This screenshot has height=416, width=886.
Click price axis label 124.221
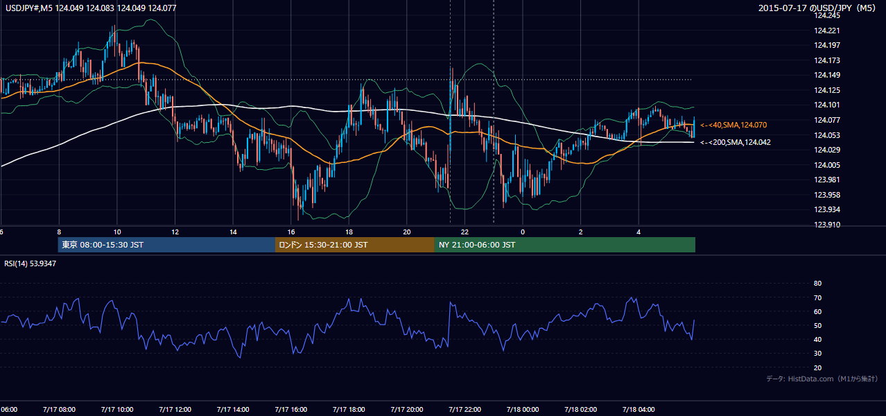click(x=826, y=31)
